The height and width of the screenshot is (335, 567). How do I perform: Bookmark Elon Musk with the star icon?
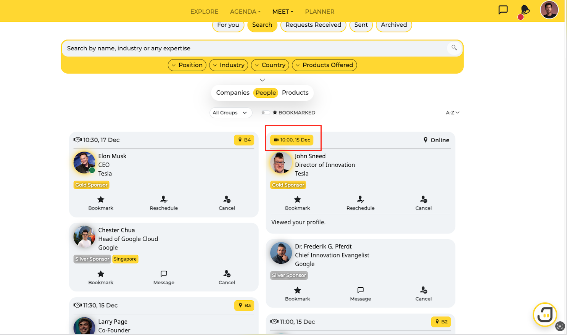coord(101,203)
